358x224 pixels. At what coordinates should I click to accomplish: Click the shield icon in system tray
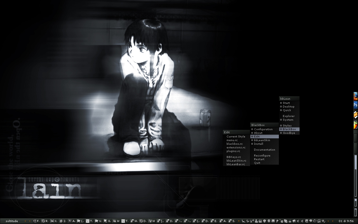264,221
